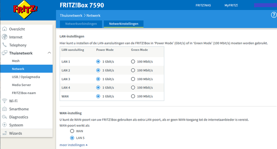Image resolution: width=277 pixels, height=149 pixels.
Task: Click the Wi-Fi signal icon
Action: pyautogui.click(x=5, y=101)
